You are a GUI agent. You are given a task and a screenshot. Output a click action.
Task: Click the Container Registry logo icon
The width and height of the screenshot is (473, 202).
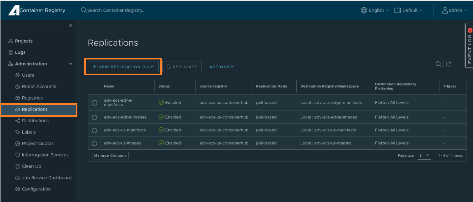(14, 10)
